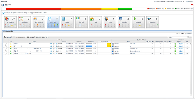
Task: Select the MySQL dolphin tile
Action: click(x=110, y=22)
